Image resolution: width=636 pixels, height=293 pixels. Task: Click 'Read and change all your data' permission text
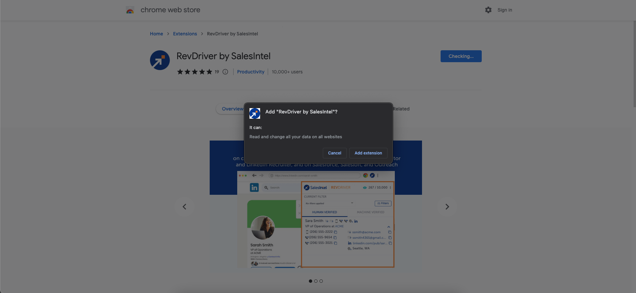click(x=296, y=137)
